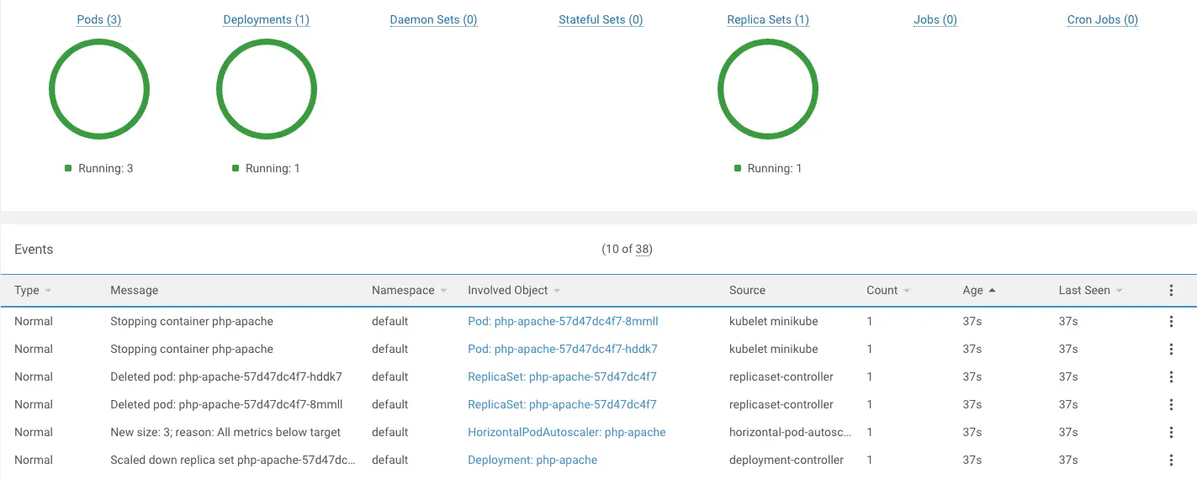
Task: Open actions menu for Deleted pod 8mmll event
Action: tap(1171, 405)
